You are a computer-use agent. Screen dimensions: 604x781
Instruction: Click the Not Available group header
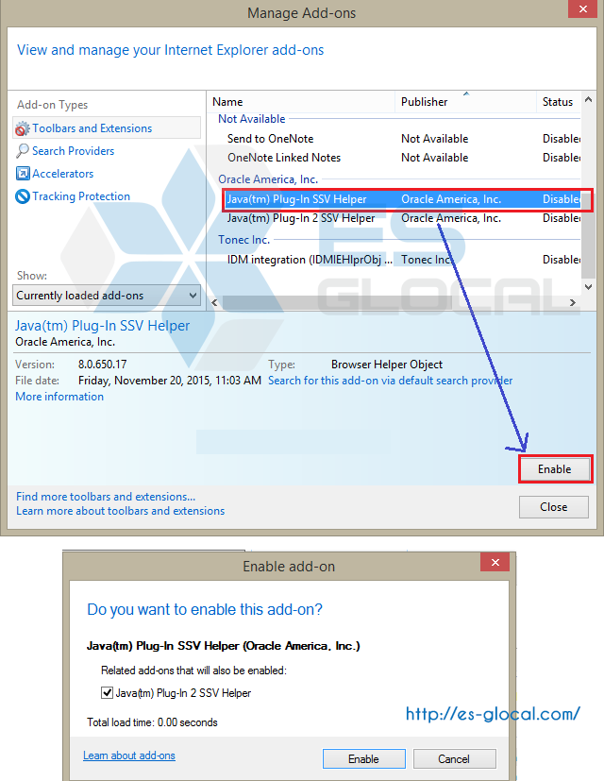click(x=251, y=119)
